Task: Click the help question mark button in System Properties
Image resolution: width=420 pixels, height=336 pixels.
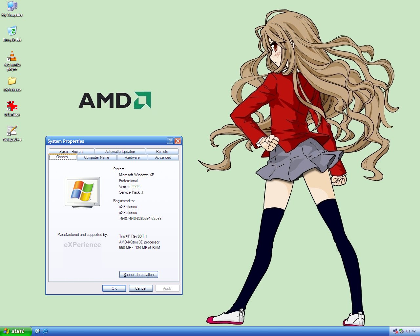Action: [170, 141]
